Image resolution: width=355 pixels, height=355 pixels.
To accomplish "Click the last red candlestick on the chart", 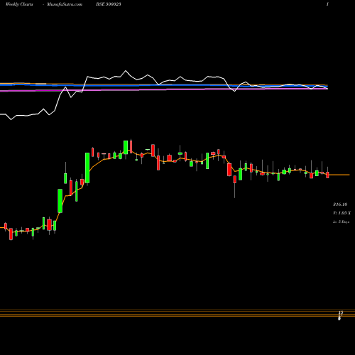I will (327, 175).
